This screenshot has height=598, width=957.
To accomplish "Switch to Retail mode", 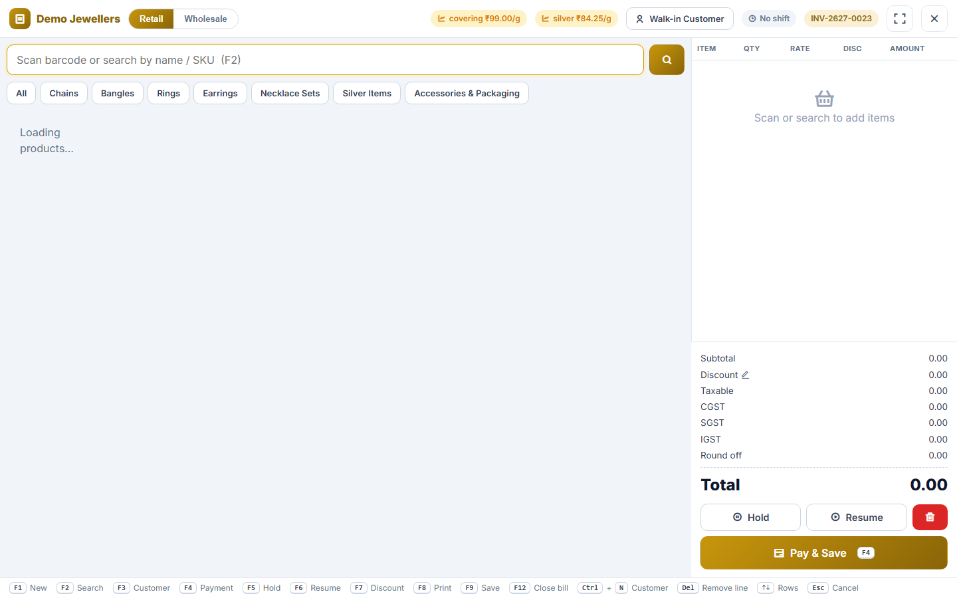I will click(151, 19).
